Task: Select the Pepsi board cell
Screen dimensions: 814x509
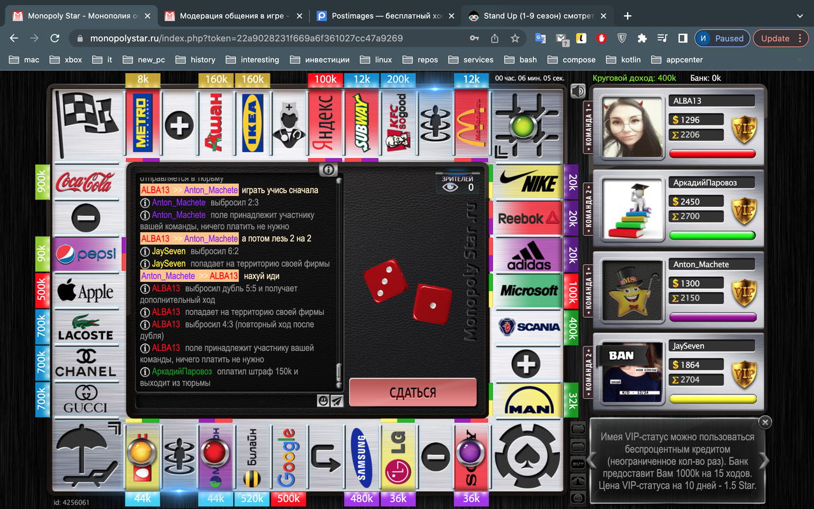Action: 85,255
